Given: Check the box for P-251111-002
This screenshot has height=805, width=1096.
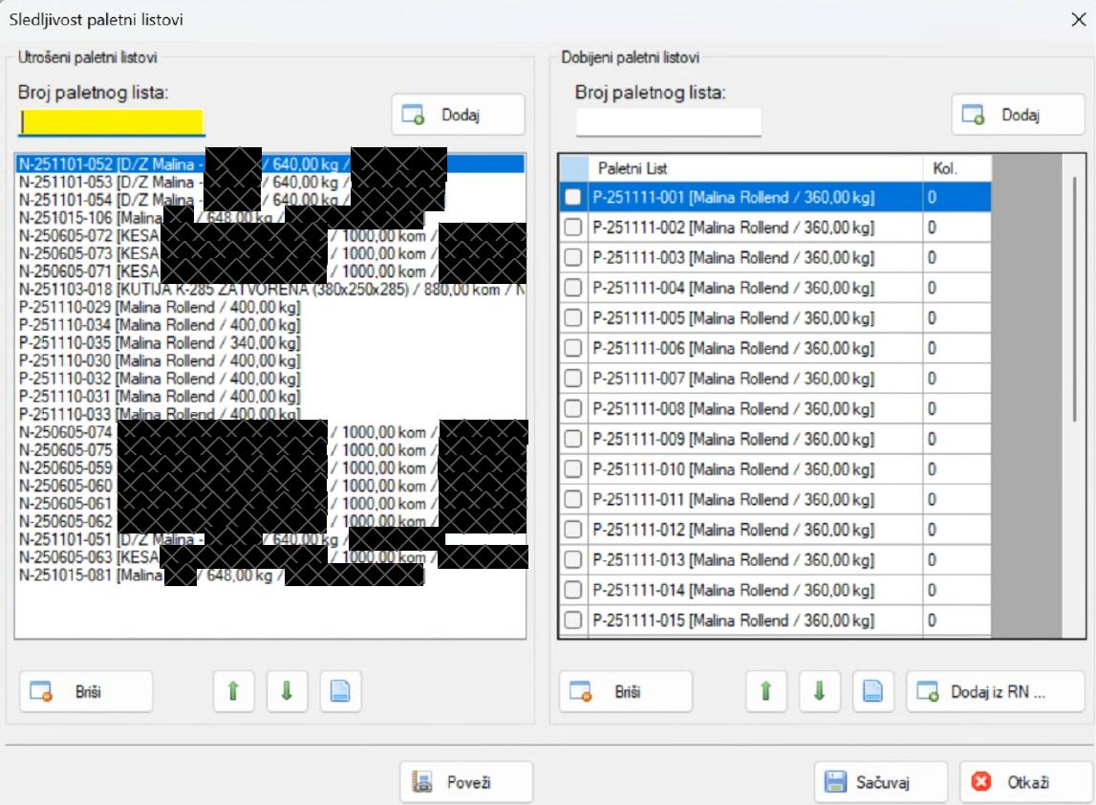Looking at the screenshot, I should coord(573,228).
